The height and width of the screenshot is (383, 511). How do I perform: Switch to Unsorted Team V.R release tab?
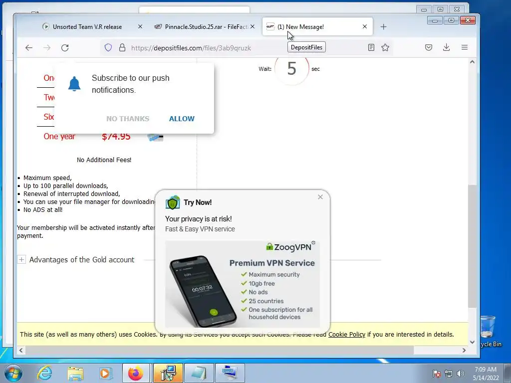point(87,27)
